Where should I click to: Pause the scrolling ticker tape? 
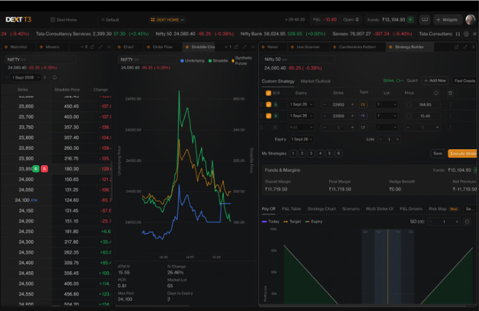458,34
